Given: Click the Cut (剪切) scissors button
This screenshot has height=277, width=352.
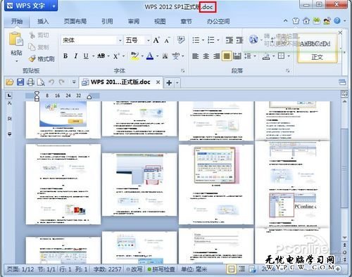Looking at the screenshot, I should (39, 35).
